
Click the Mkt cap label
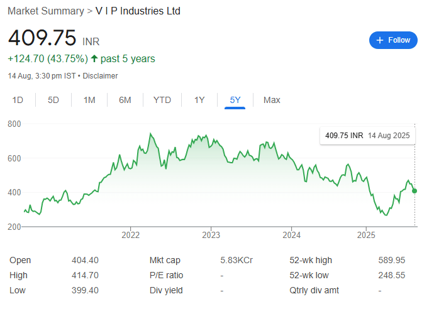click(x=165, y=261)
